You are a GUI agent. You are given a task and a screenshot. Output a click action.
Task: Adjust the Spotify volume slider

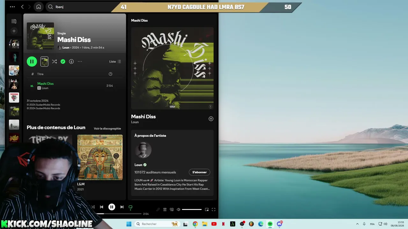coord(192,210)
